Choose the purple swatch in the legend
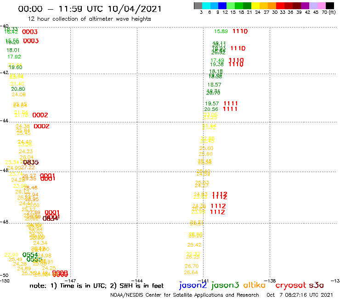The width and height of the screenshot is (340, 299). coord(305,6)
